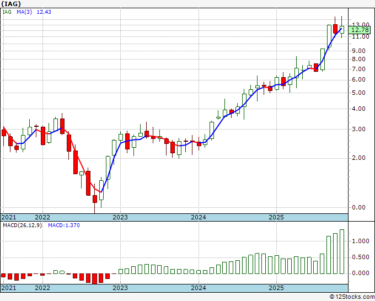Click 2022 on the MACD timeline
The height and width of the screenshot is (301, 375).
pyautogui.click(x=42, y=288)
